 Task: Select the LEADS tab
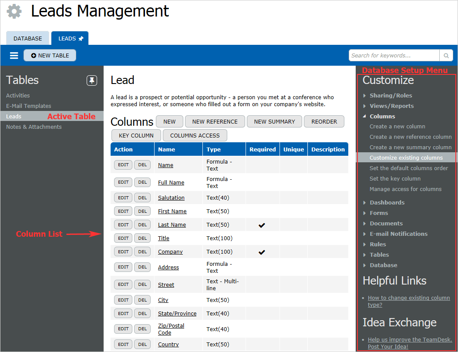coord(70,38)
